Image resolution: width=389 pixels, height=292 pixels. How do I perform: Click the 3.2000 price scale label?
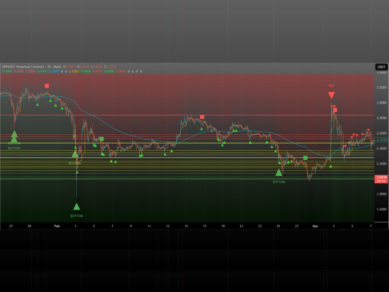click(381, 87)
